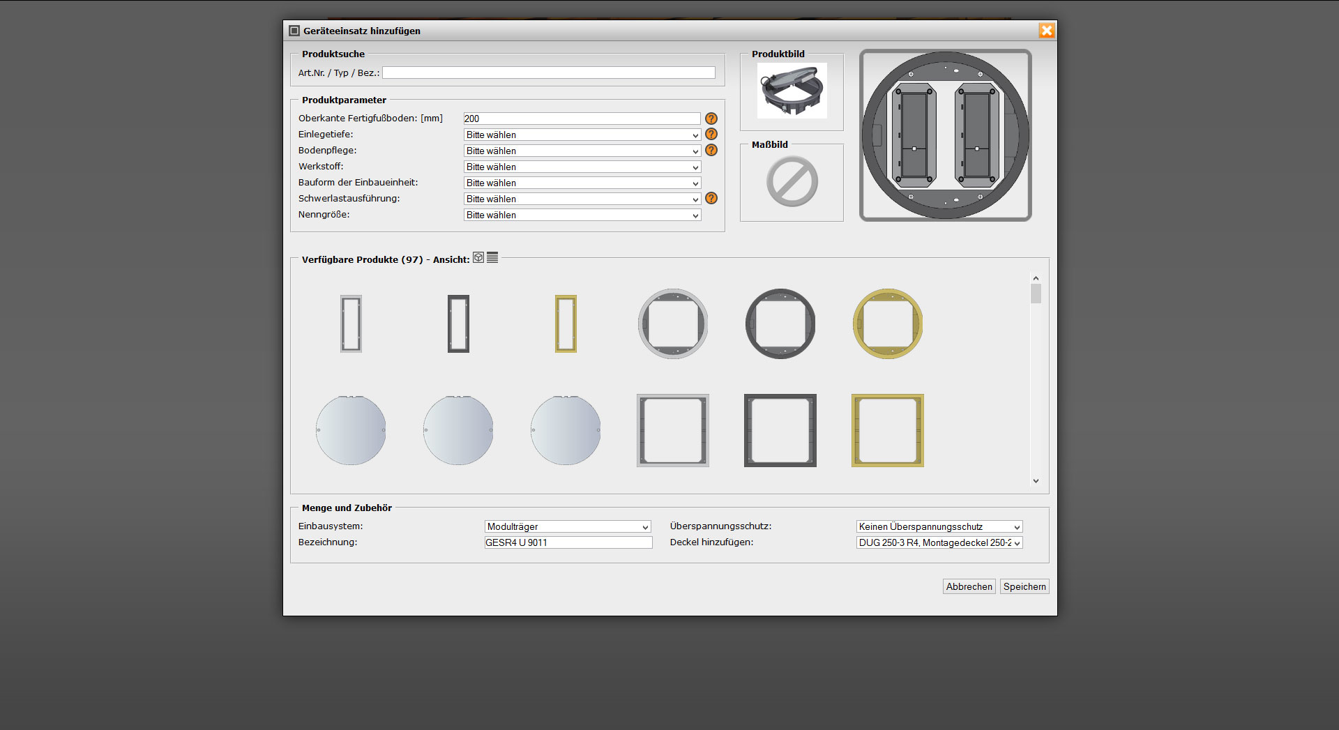Viewport: 1339px width, 730px height.
Task: Click help icon beside Bodenpflege dropdown
Action: click(x=711, y=150)
